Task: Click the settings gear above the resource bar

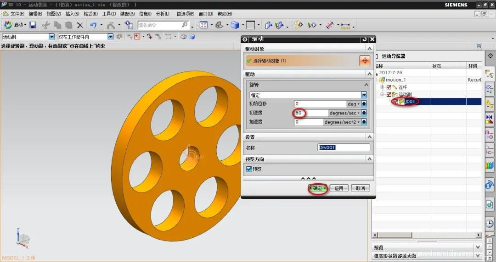Action: [x=490, y=55]
